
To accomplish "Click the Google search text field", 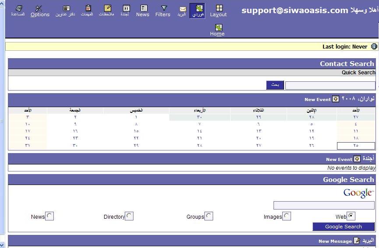I will [324, 205].
